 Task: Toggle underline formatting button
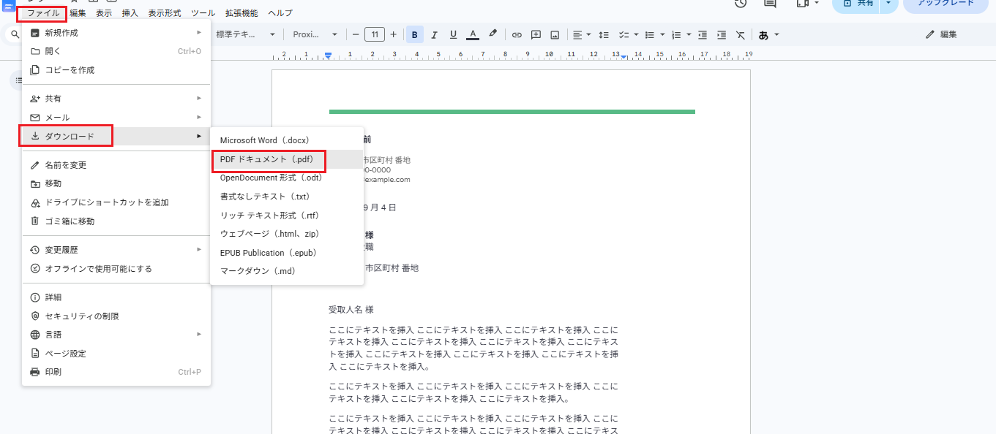point(453,34)
